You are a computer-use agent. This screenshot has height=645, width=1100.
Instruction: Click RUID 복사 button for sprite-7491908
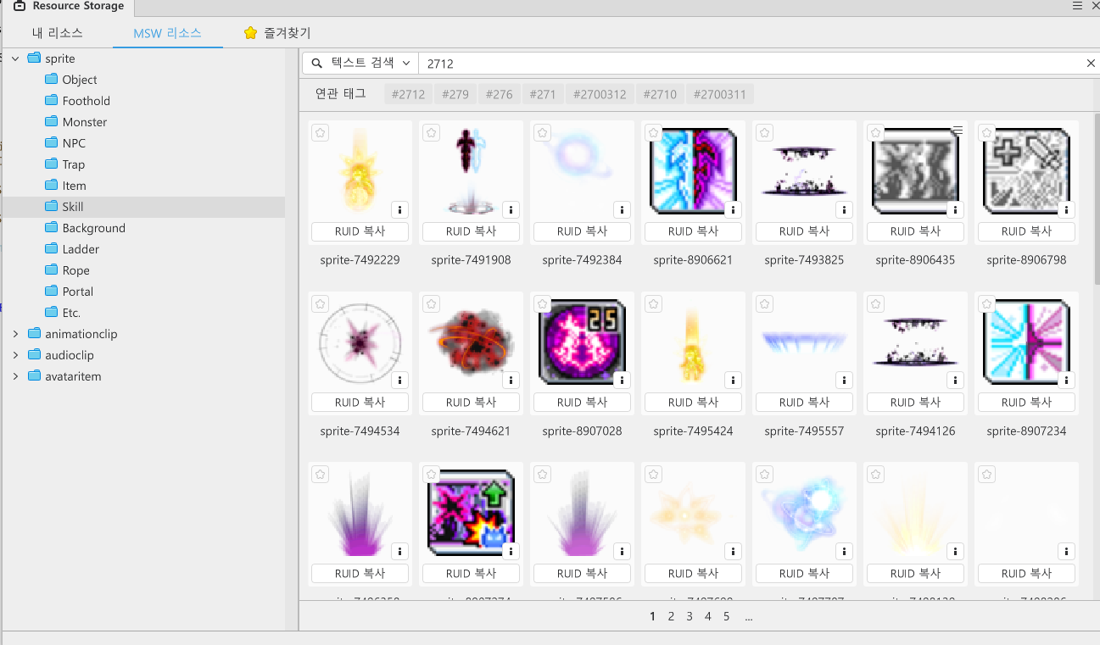point(471,231)
